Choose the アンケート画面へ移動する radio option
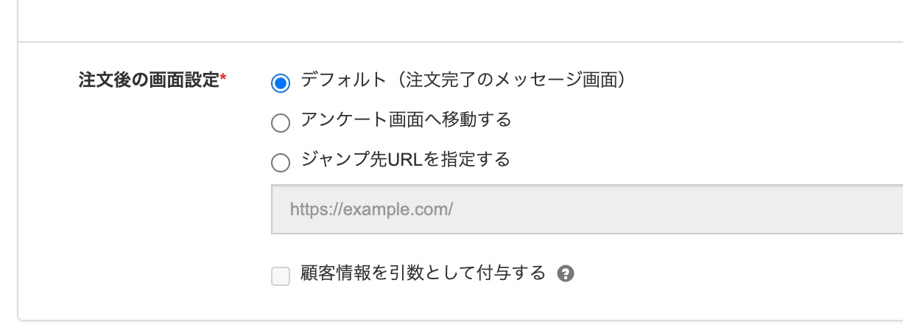The height and width of the screenshot is (336, 903). pyautogui.click(x=280, y=123)
